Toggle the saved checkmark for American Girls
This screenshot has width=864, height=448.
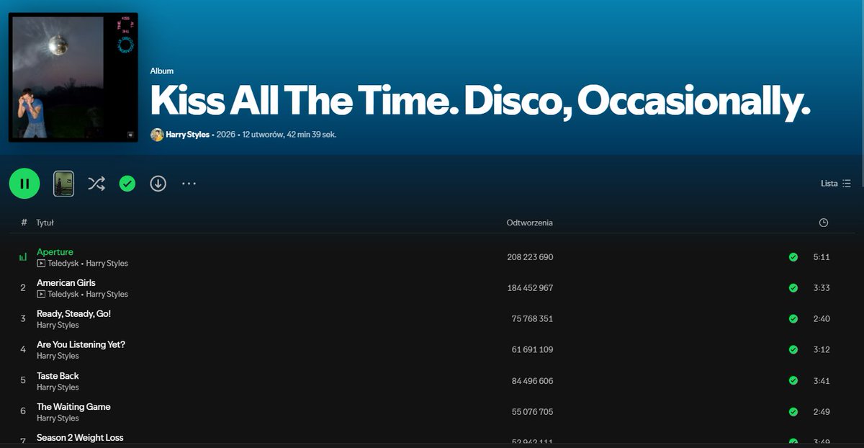[x=793, y=288]
